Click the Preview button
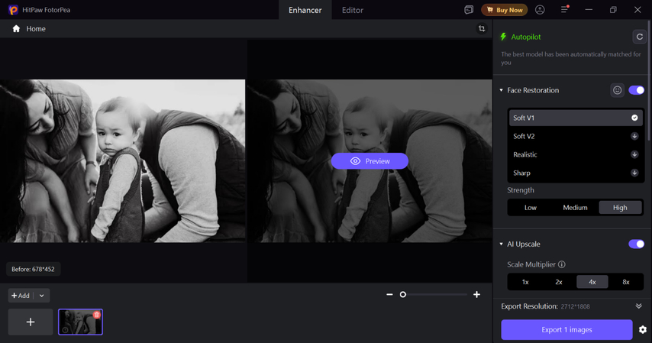The width and height of the screenshot is (652, 343). point(370,161)
